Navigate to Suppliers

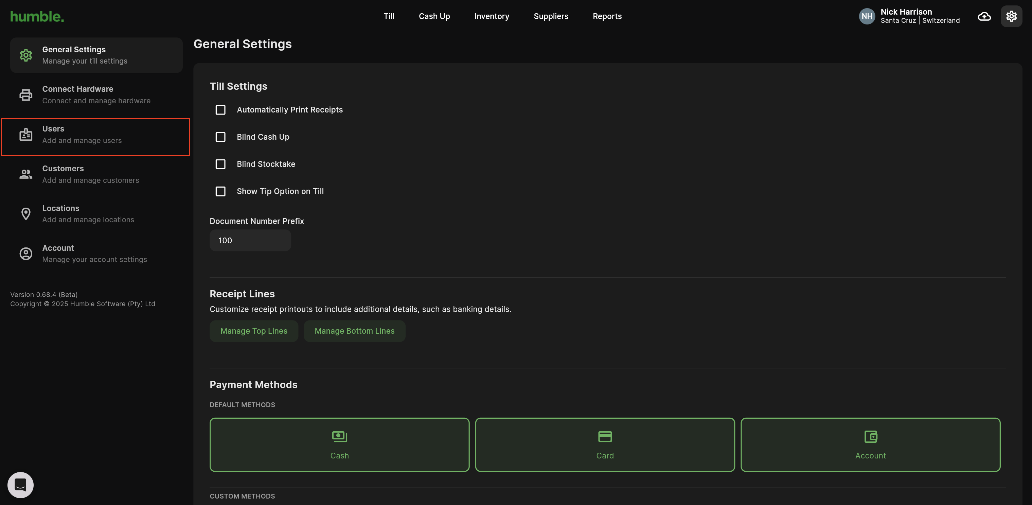click(551, 16)
